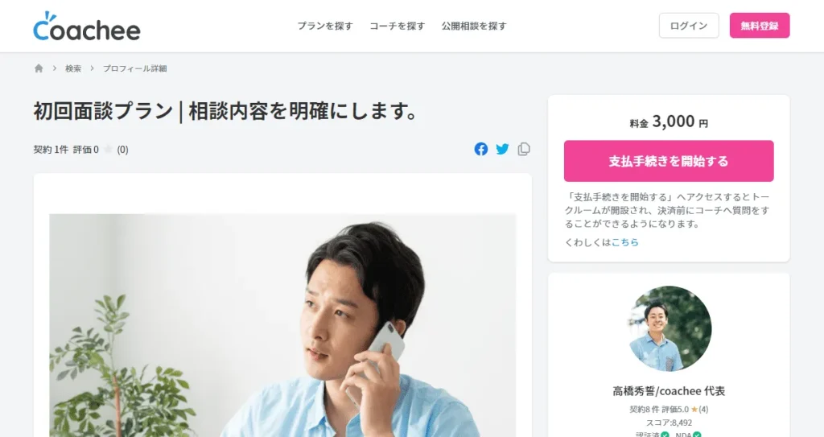Screen dimensions: 824x437
Task: Share the plan on Twitter
Action: pos(502,150)
